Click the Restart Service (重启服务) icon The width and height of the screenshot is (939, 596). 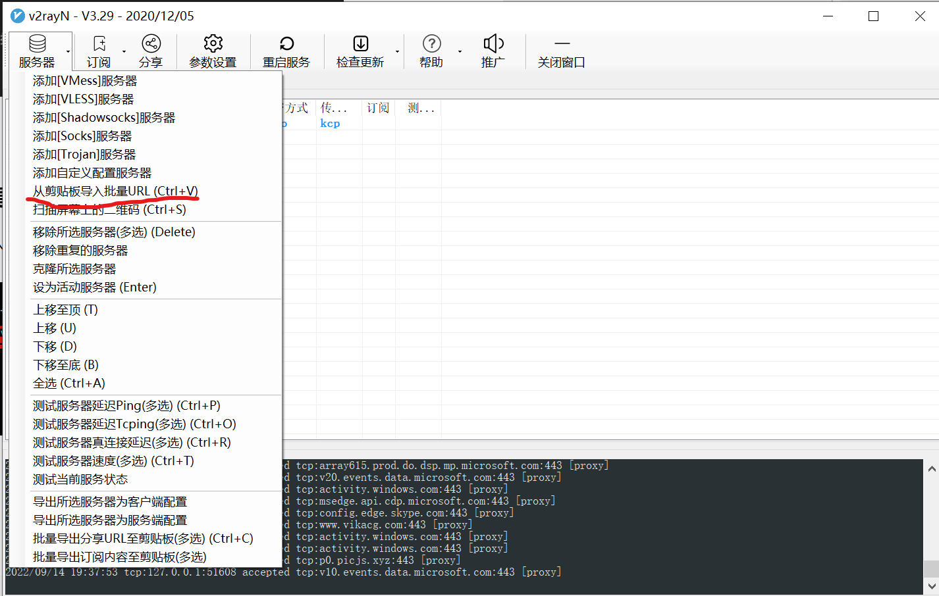[286, 44]
